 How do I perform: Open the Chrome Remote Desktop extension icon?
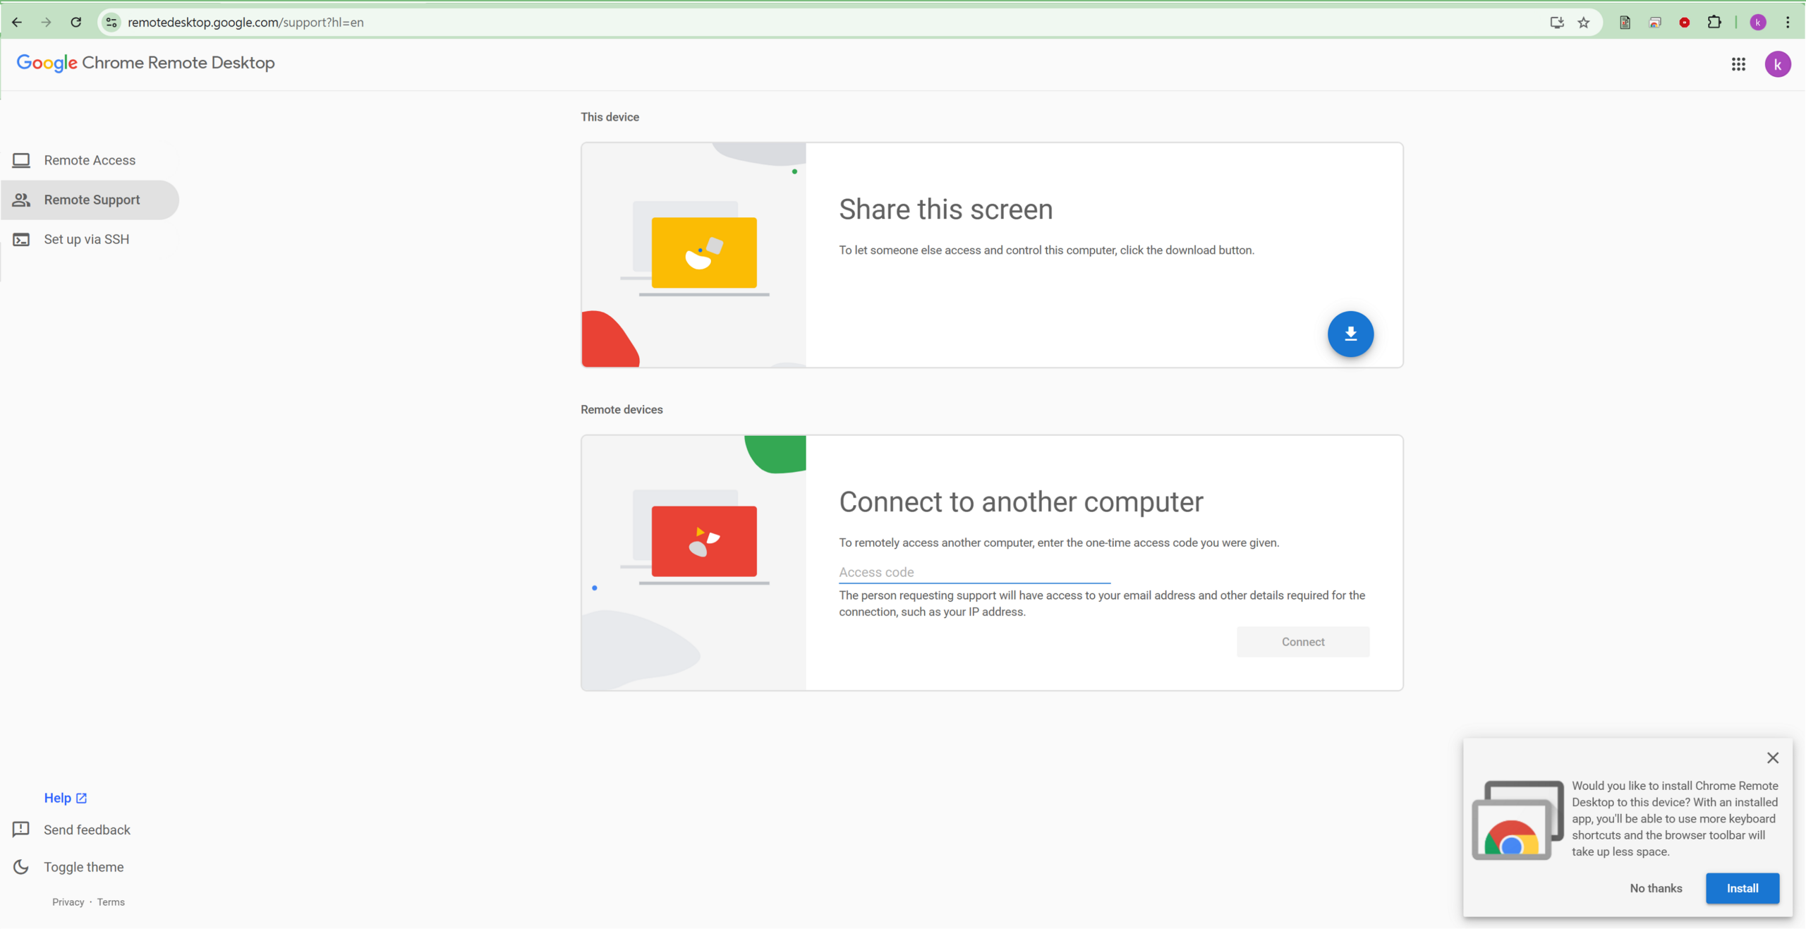tap(1655, 23)
